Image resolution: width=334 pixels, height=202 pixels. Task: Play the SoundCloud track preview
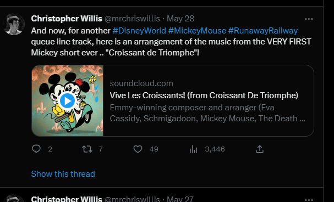click(x=67, y=101)
